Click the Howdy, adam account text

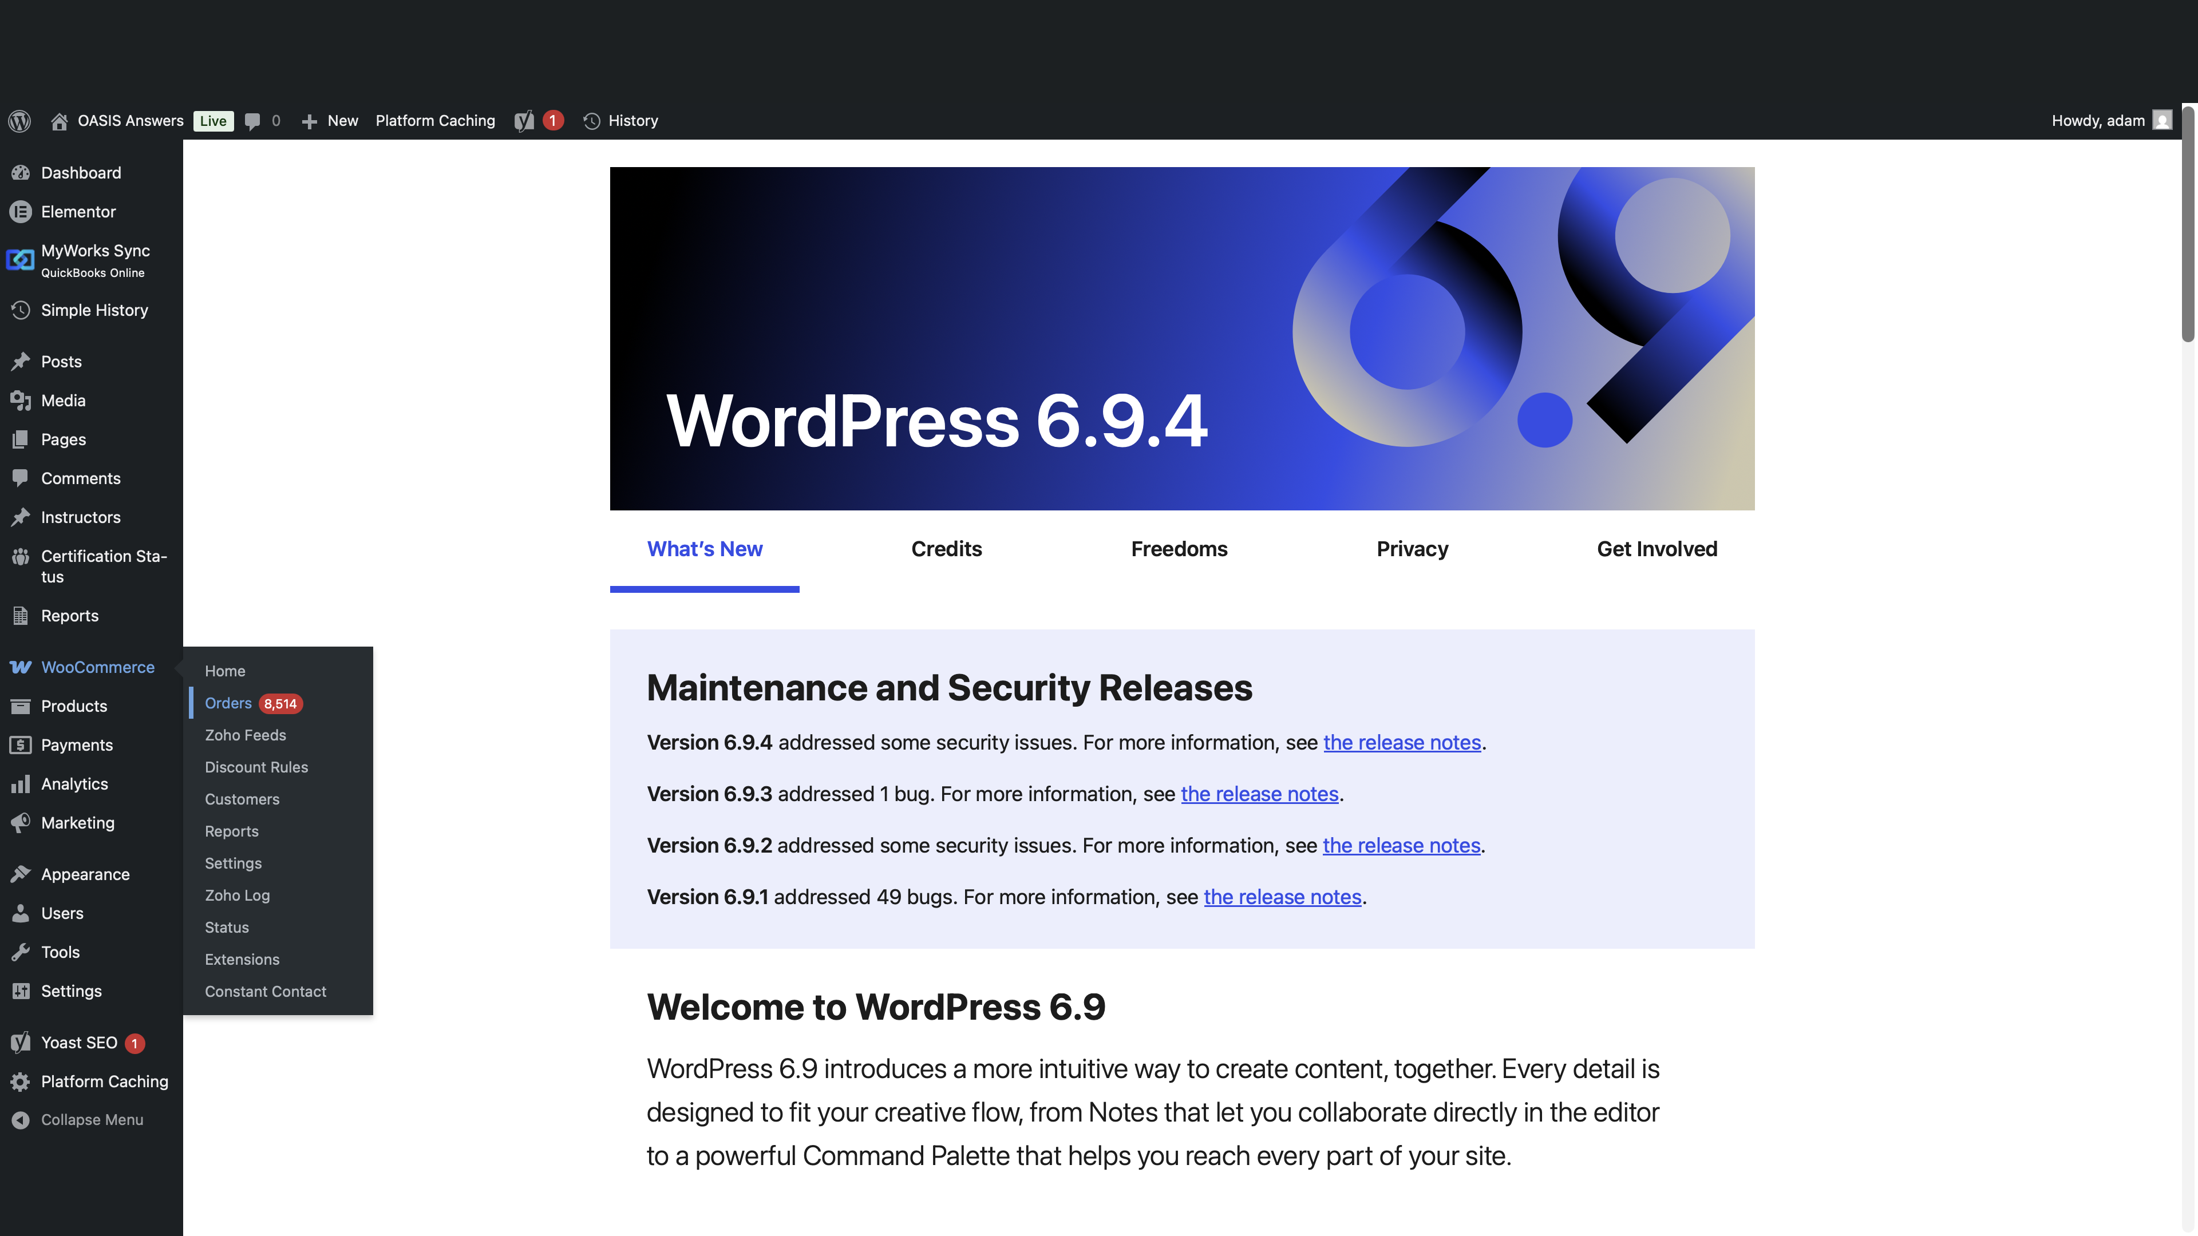[2098, 121]
